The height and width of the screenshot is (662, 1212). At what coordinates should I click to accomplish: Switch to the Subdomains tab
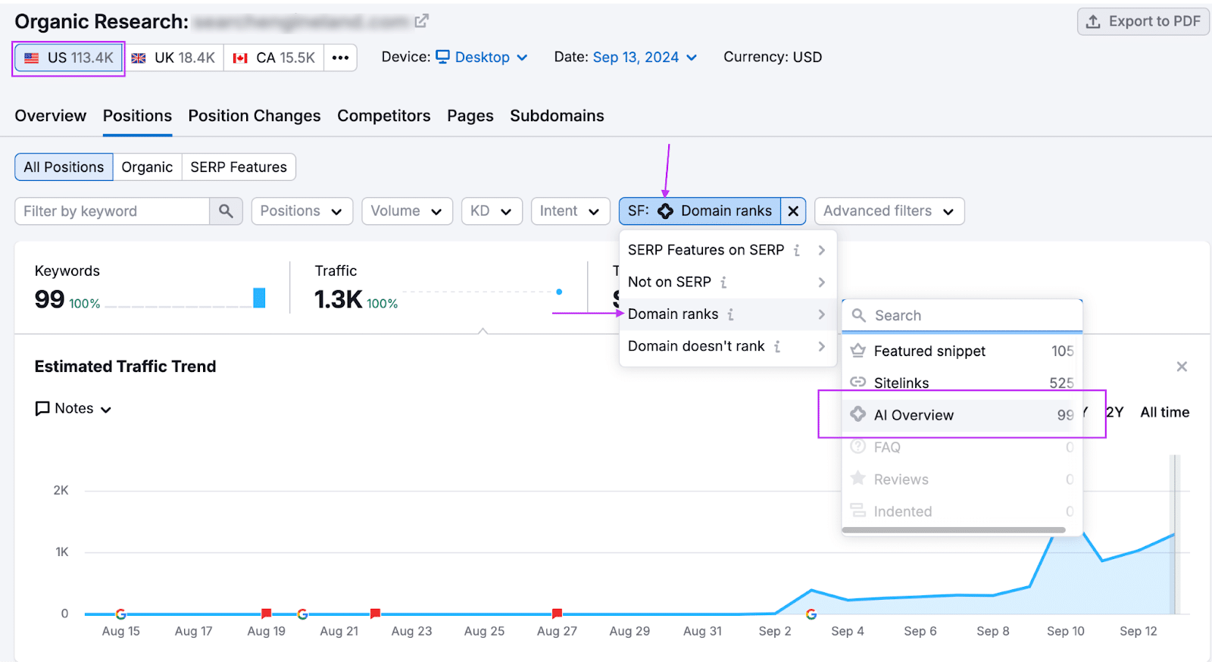click(x=557, y=116)
